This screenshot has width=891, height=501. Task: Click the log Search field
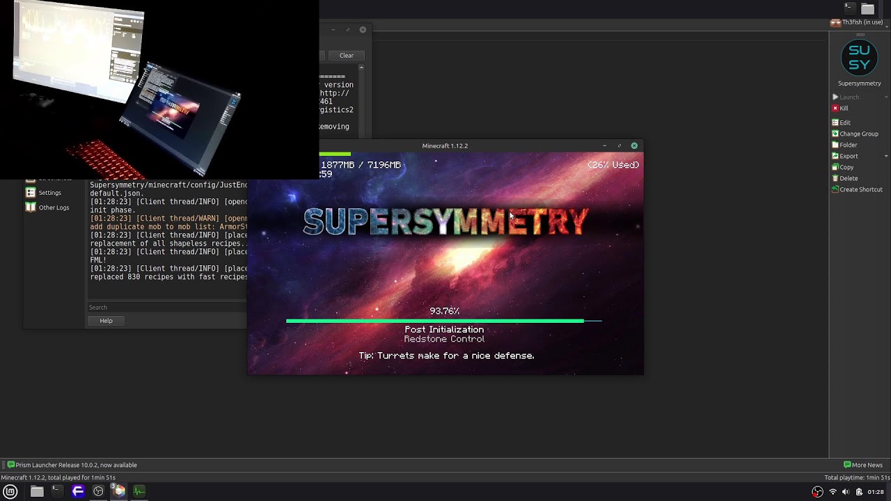click(x=167, y=308)
